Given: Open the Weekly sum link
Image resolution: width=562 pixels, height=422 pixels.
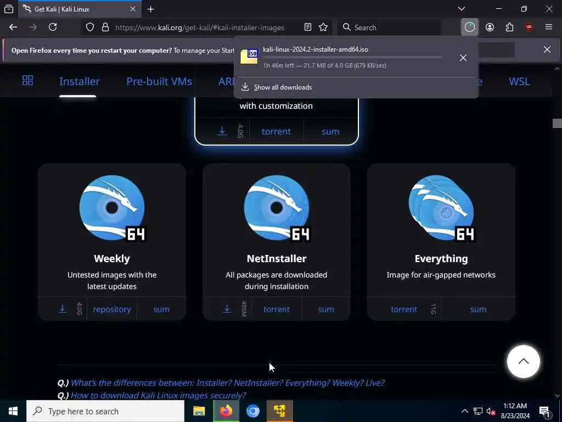Looking at the screenshot, I should click(x=161, y=309).
